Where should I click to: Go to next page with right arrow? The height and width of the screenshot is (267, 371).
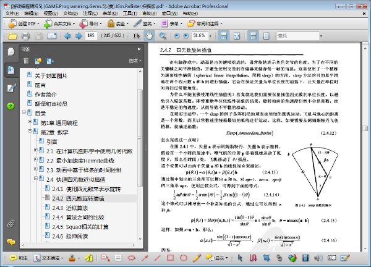pos(79,36)
